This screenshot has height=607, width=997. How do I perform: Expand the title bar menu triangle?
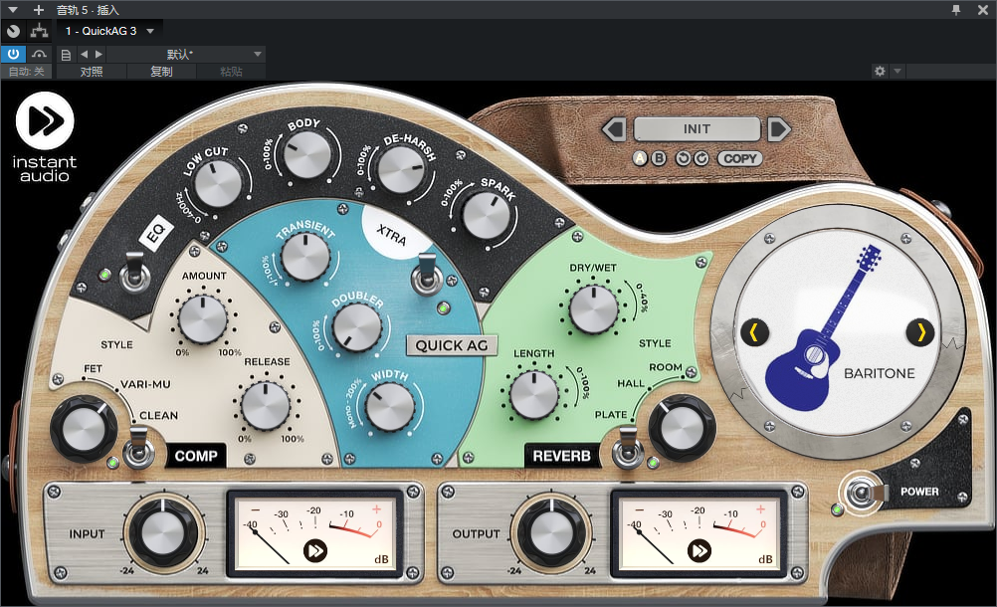[13, 10]
